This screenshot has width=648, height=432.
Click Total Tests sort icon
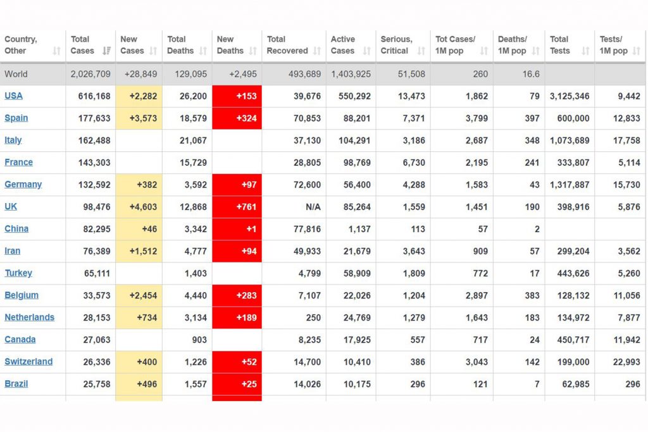click(x=585, y=51)
